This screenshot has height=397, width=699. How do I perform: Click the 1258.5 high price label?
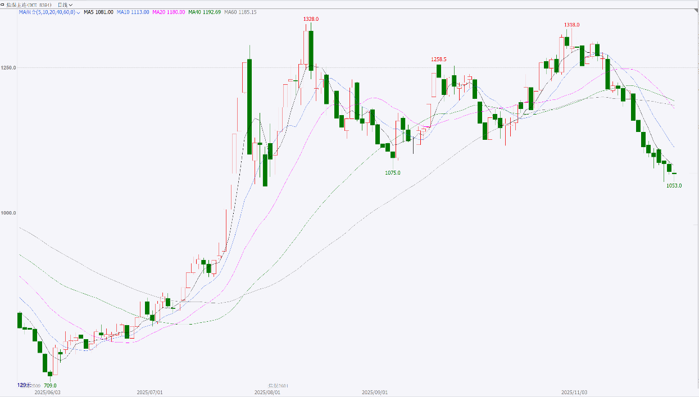click(438, 60)
